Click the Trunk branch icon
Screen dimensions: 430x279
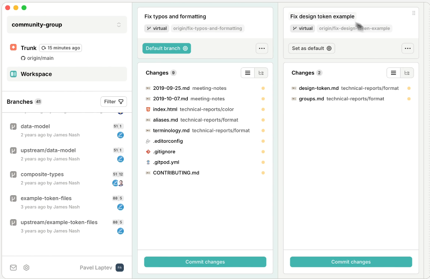(13, 47)
